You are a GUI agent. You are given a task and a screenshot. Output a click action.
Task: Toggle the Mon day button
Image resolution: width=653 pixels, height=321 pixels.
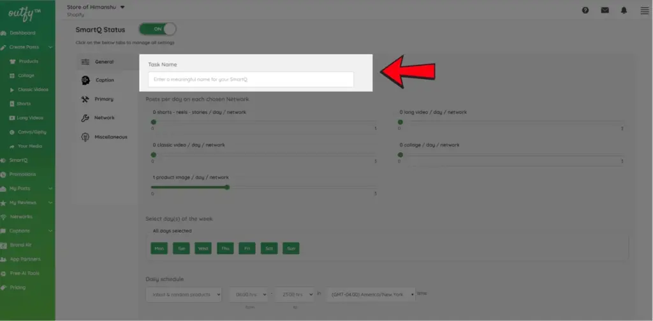(x=158, y=248)
